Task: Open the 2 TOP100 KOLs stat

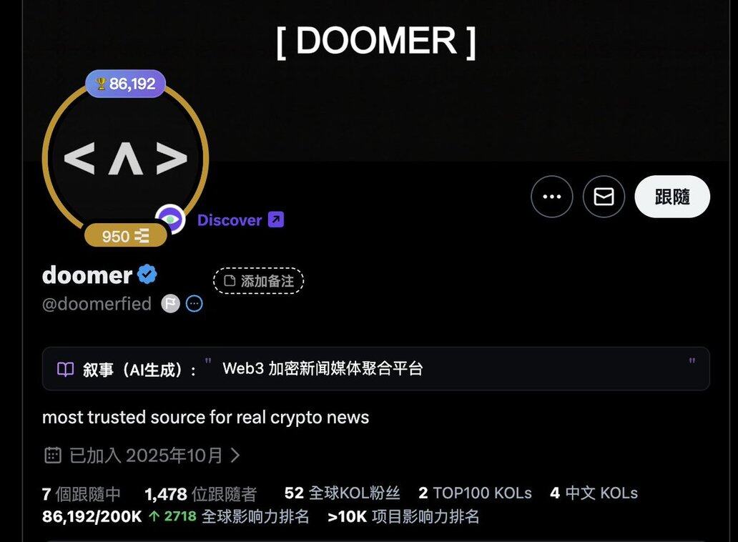Action: tap(476, 493)
